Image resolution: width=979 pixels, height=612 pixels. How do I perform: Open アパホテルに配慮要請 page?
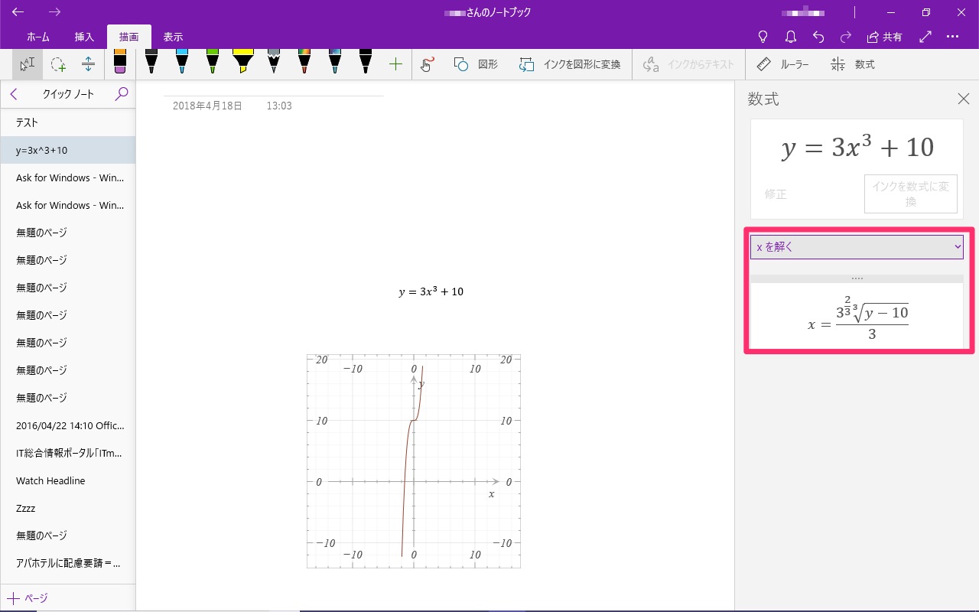click(x=68, y=563)
